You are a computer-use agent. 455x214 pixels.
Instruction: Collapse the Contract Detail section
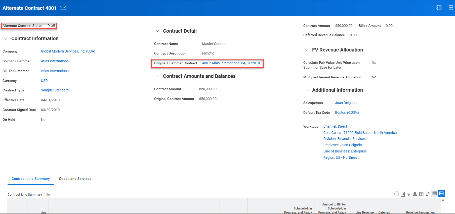157,31
